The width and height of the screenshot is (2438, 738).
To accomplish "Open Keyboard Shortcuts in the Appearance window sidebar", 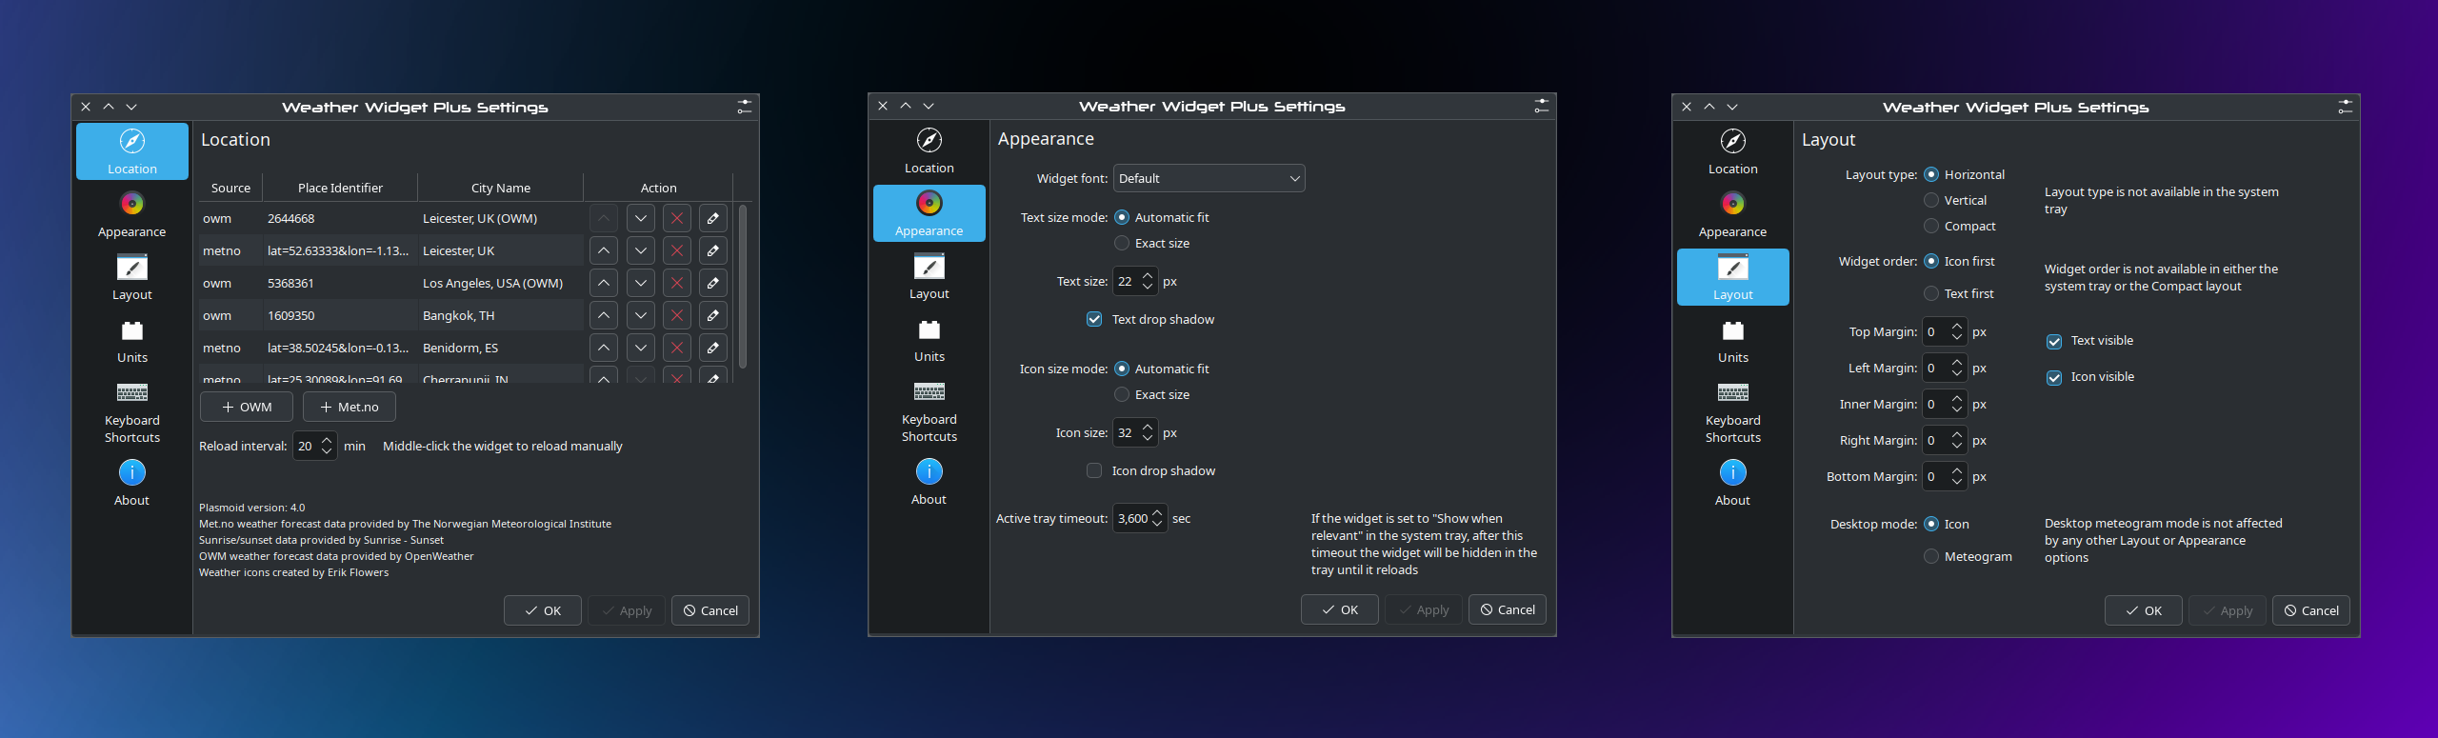I will tap(929, 411).
